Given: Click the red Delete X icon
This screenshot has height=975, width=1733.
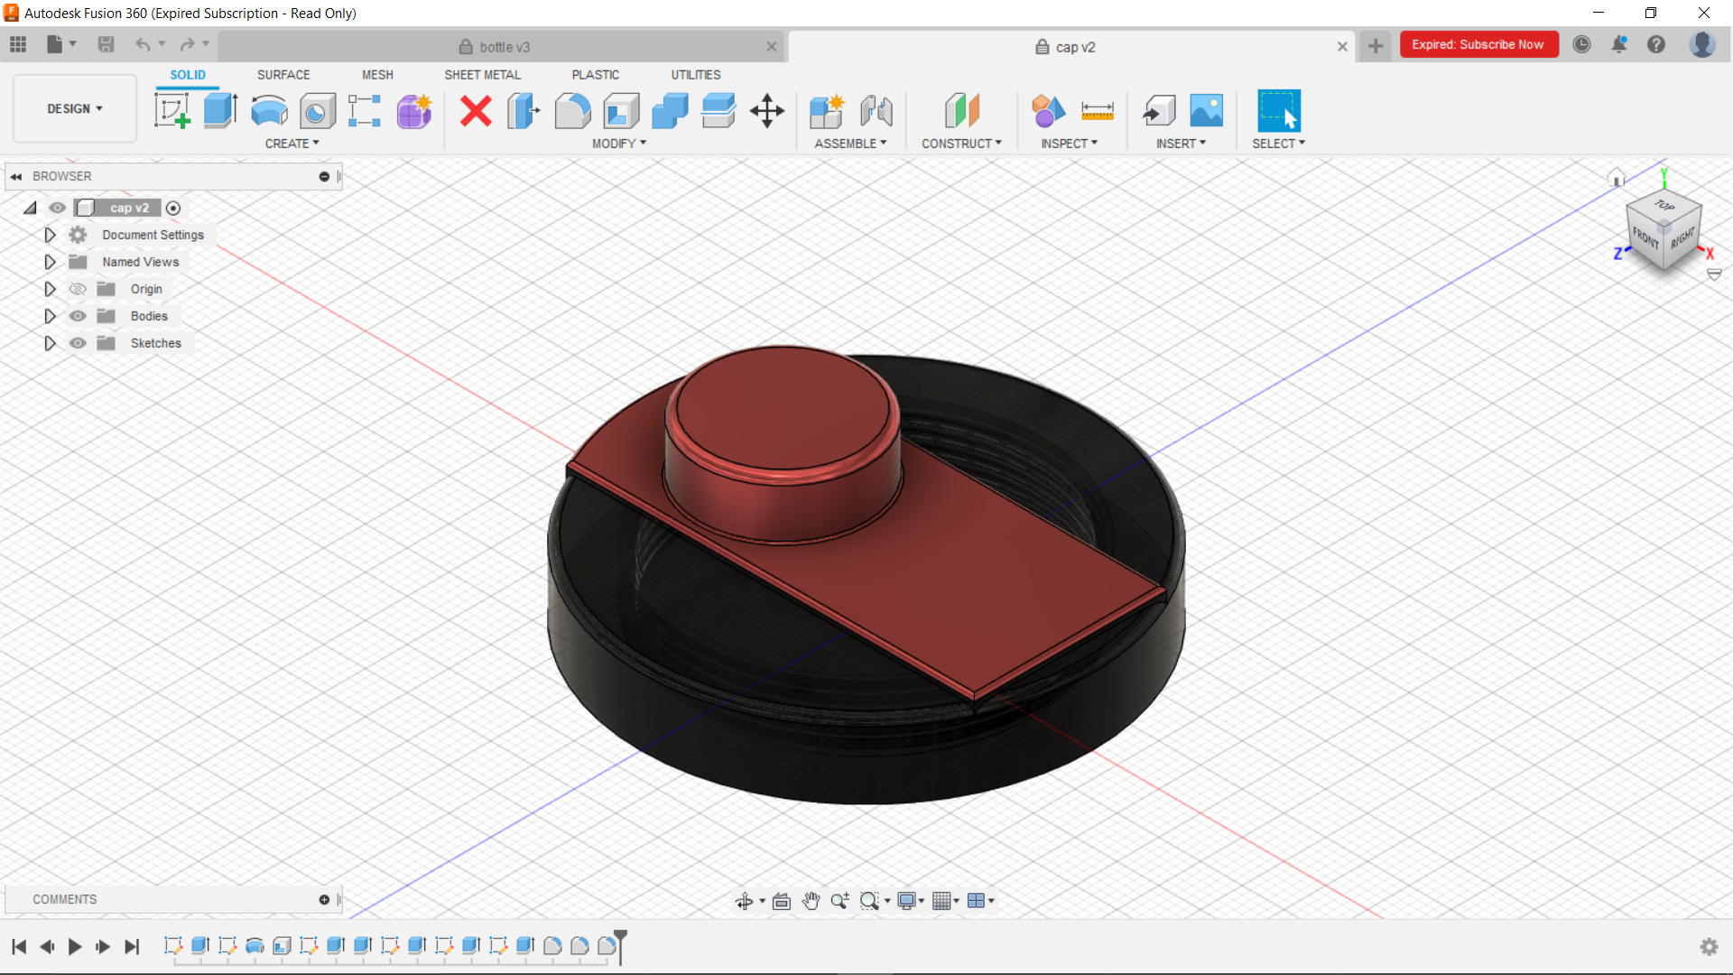Looking at the screenshot, I should tap(476, 111).
